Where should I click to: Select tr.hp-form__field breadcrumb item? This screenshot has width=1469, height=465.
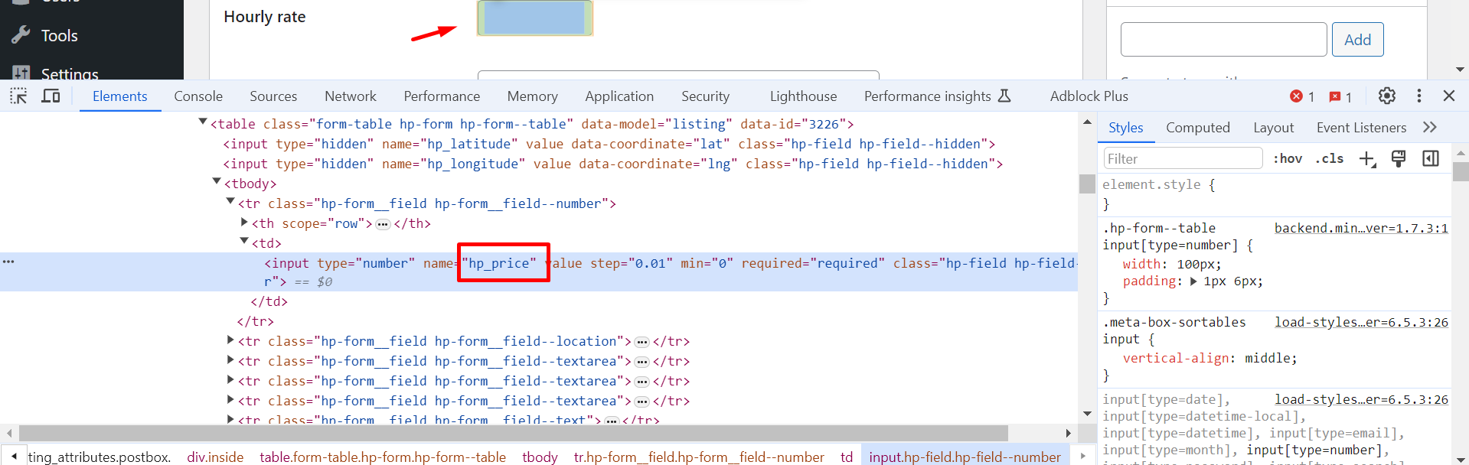point(699,457)
